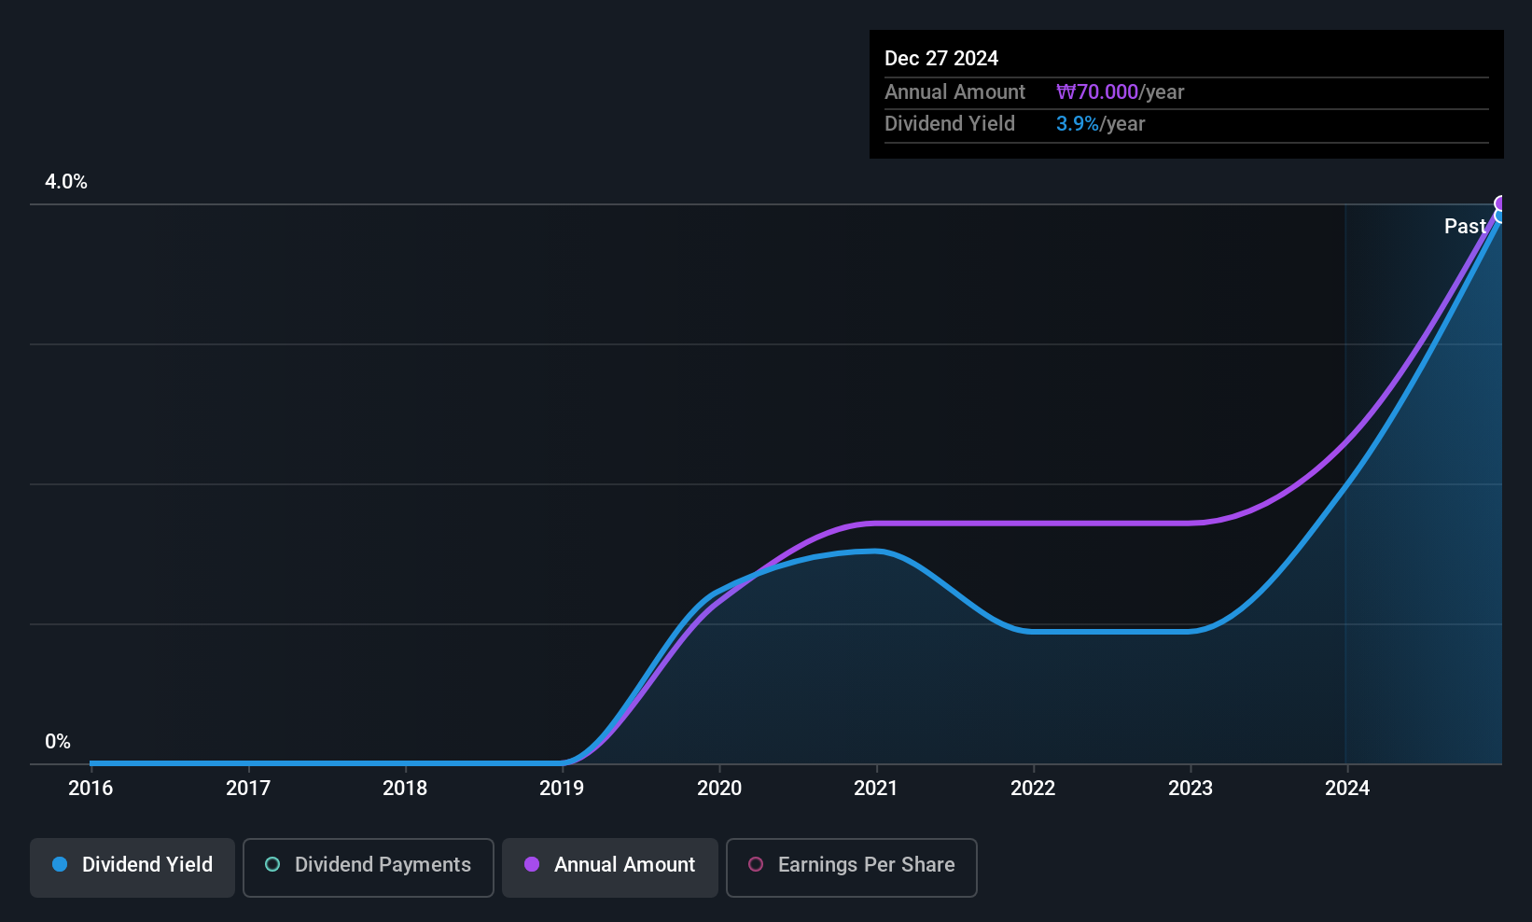Click the 2019 x-axis label
This screenshot has height=922, width=1532.
tap(562, 788)
